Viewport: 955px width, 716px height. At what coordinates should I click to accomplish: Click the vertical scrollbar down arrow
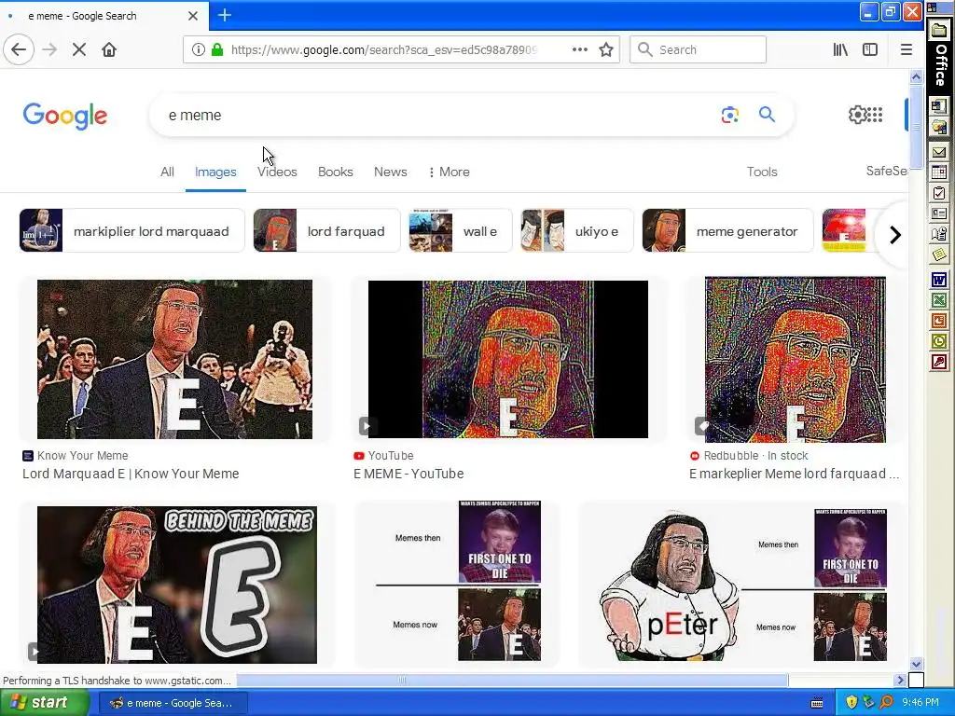point(916,664)
